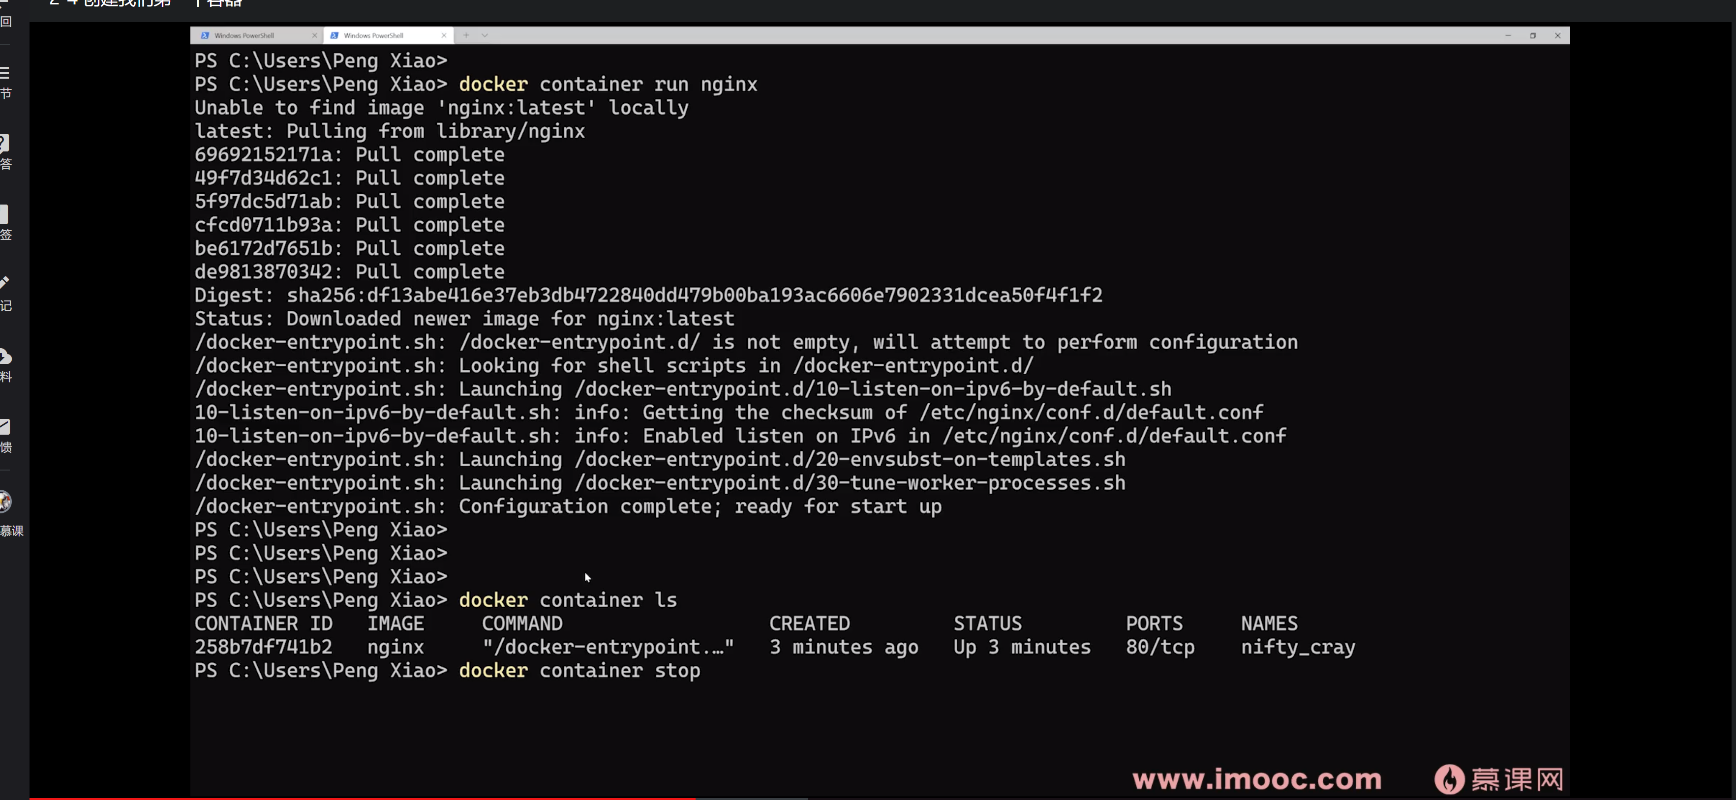Open the feedback envelope icon in sidebar
Viewport: 1736px width, 800px height.
click(x=5, y=426)
